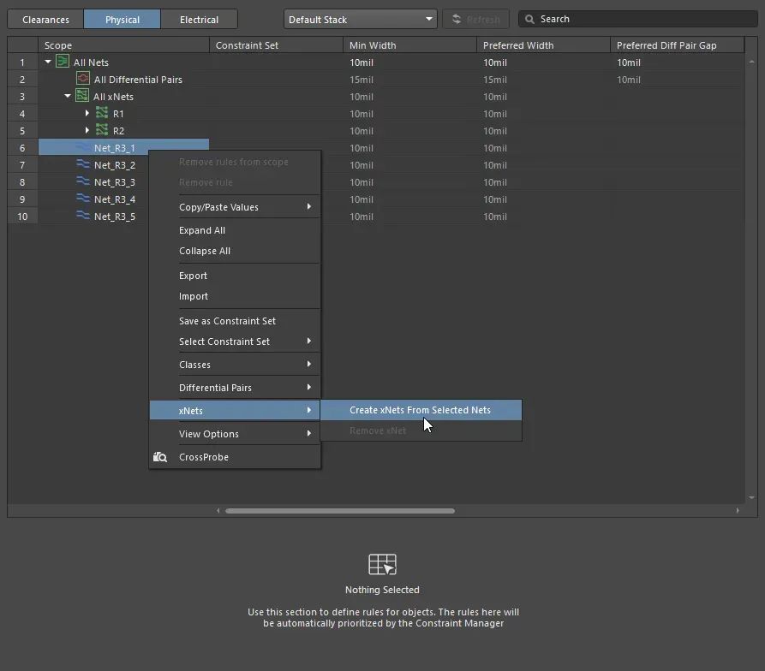This screenshot has width=765, height=671.
Task: Switch to the Physical tab
Action: click(x=122, y=20)
